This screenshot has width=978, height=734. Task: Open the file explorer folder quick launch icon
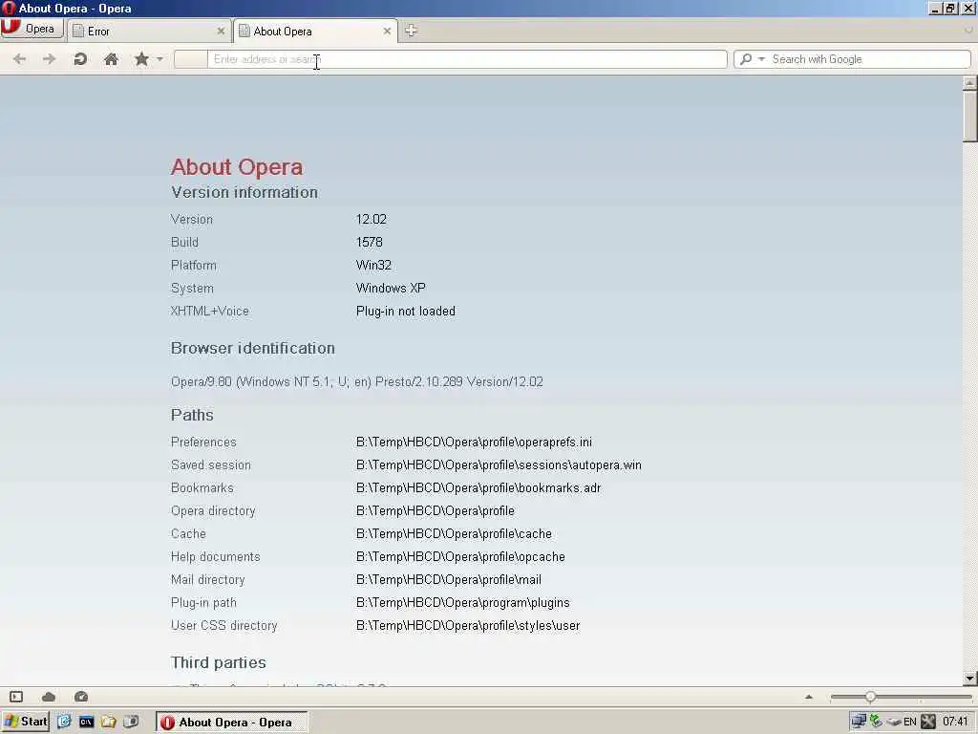point(109,722)
